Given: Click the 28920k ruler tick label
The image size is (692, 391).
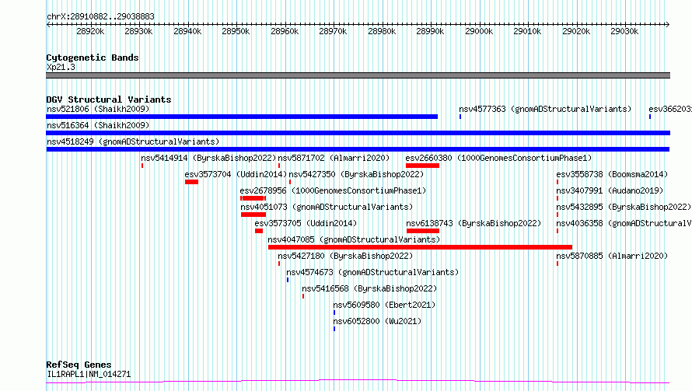Looking at the screenshot, I should (x=90, y=31).
